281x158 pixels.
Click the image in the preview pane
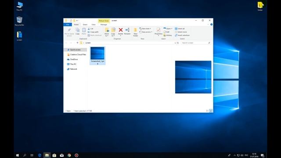193,77
